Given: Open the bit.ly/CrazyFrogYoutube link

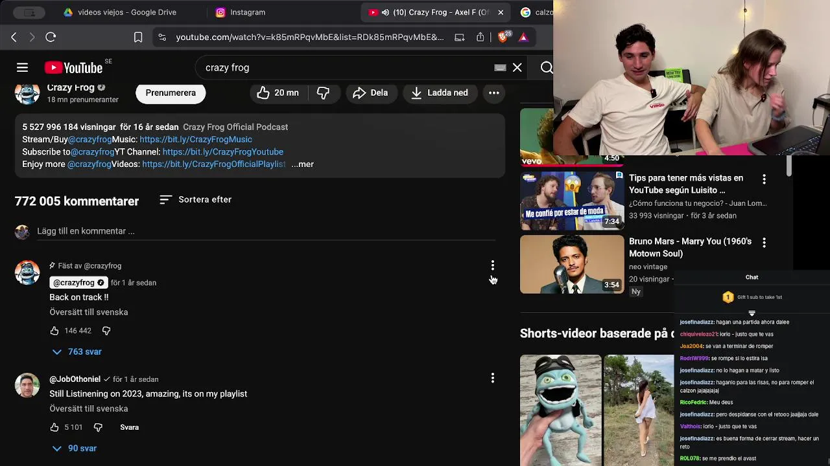Looking at the screenshot, I should tap(223, 151).
